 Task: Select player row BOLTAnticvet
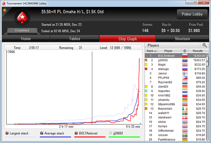[x=175, y=56]
